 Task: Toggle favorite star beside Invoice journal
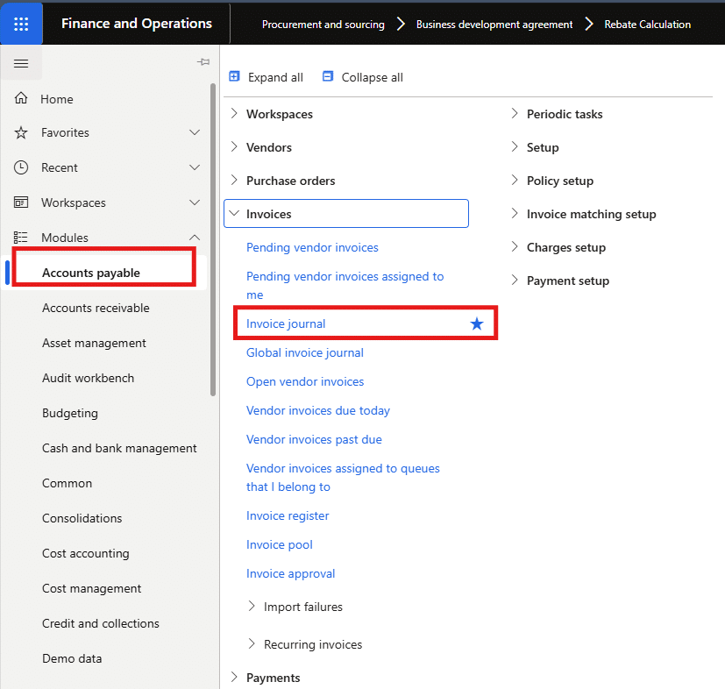tap(477, 324)
